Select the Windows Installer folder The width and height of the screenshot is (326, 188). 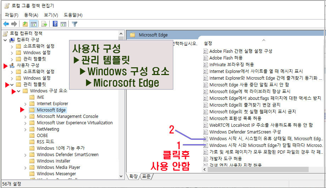click(54, 161)
